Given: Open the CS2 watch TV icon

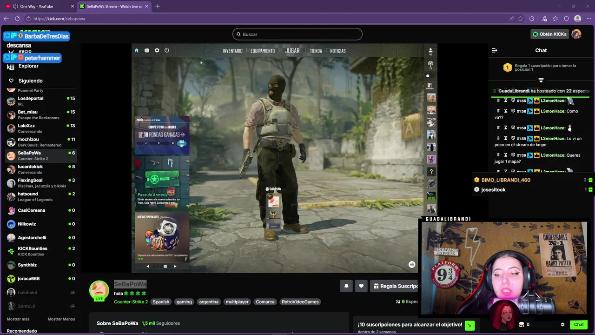Looking at the screenshot, I should pyautogui.click(x=147, y=50).
